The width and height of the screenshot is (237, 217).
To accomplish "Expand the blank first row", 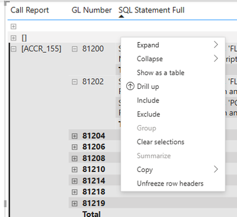I will point(13,27).
